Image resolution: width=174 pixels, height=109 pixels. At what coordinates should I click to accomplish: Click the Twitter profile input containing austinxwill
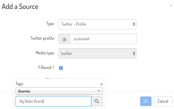click(103, 39)
